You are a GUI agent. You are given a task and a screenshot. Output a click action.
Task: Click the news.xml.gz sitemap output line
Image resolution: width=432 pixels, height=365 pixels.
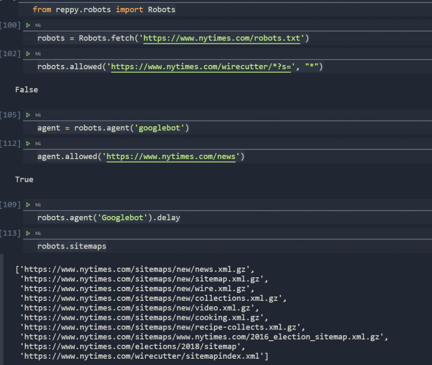135,269
